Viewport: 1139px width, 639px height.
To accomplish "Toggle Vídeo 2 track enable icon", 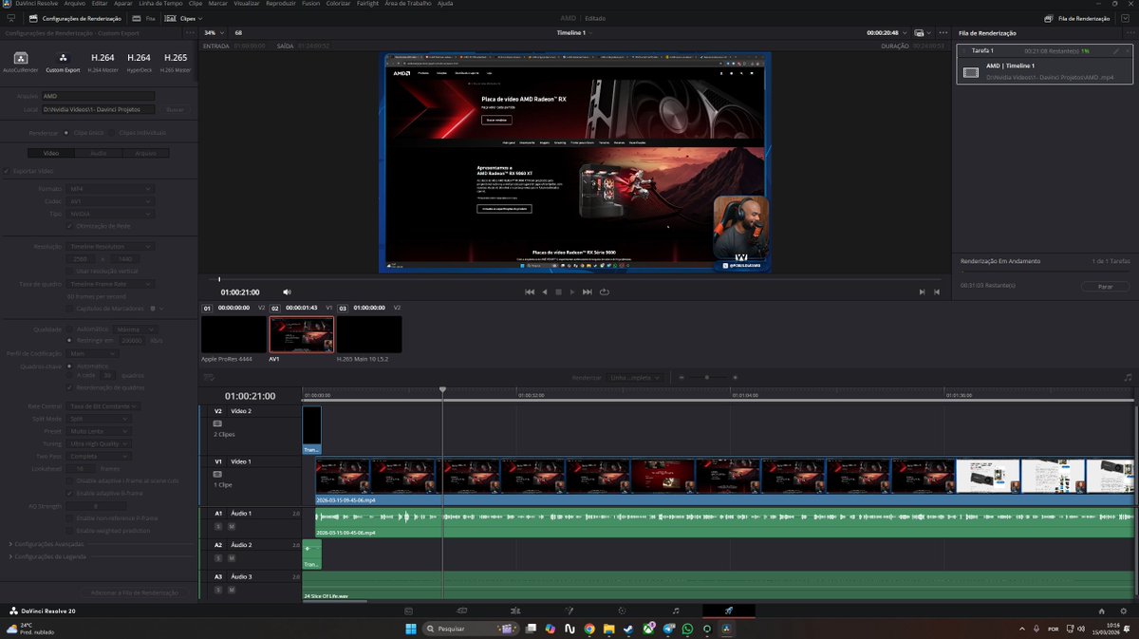I will [x=217, y=423].
